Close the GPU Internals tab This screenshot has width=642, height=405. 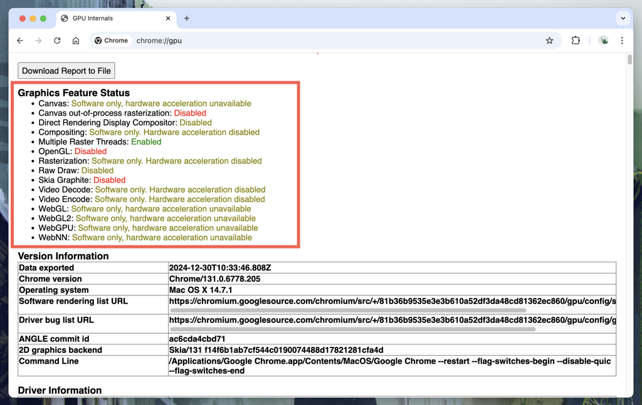pyautogui.click(x=168, y=19)
